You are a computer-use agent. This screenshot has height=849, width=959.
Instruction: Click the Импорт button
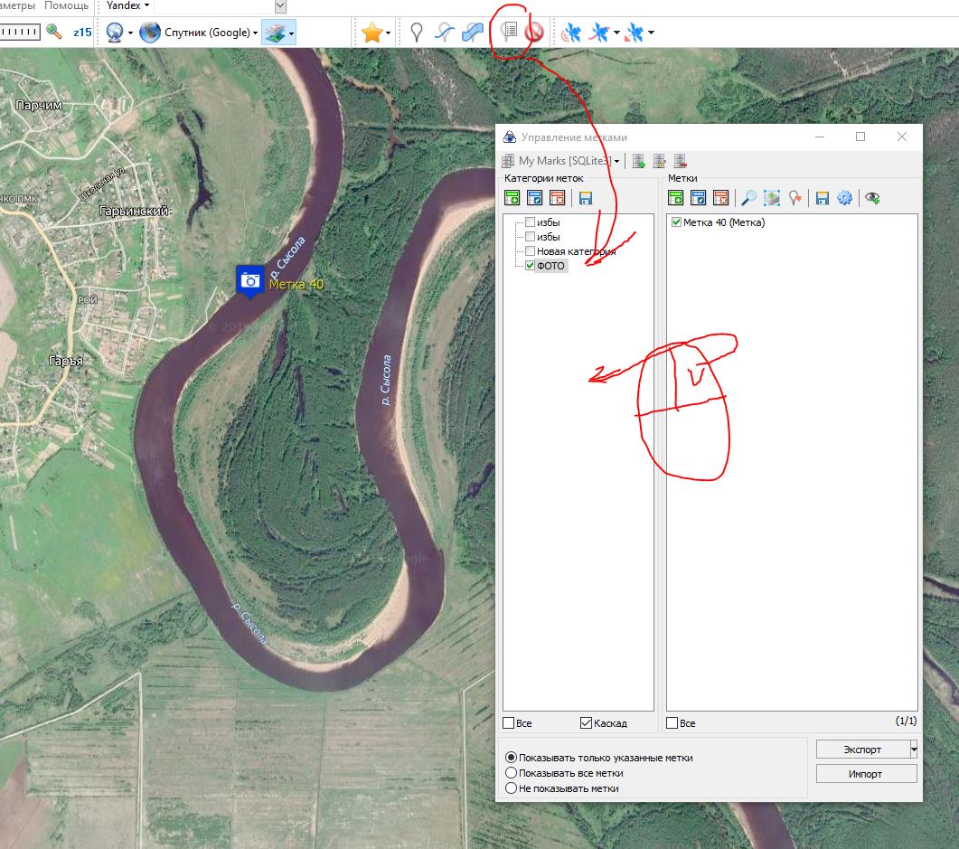865,774
